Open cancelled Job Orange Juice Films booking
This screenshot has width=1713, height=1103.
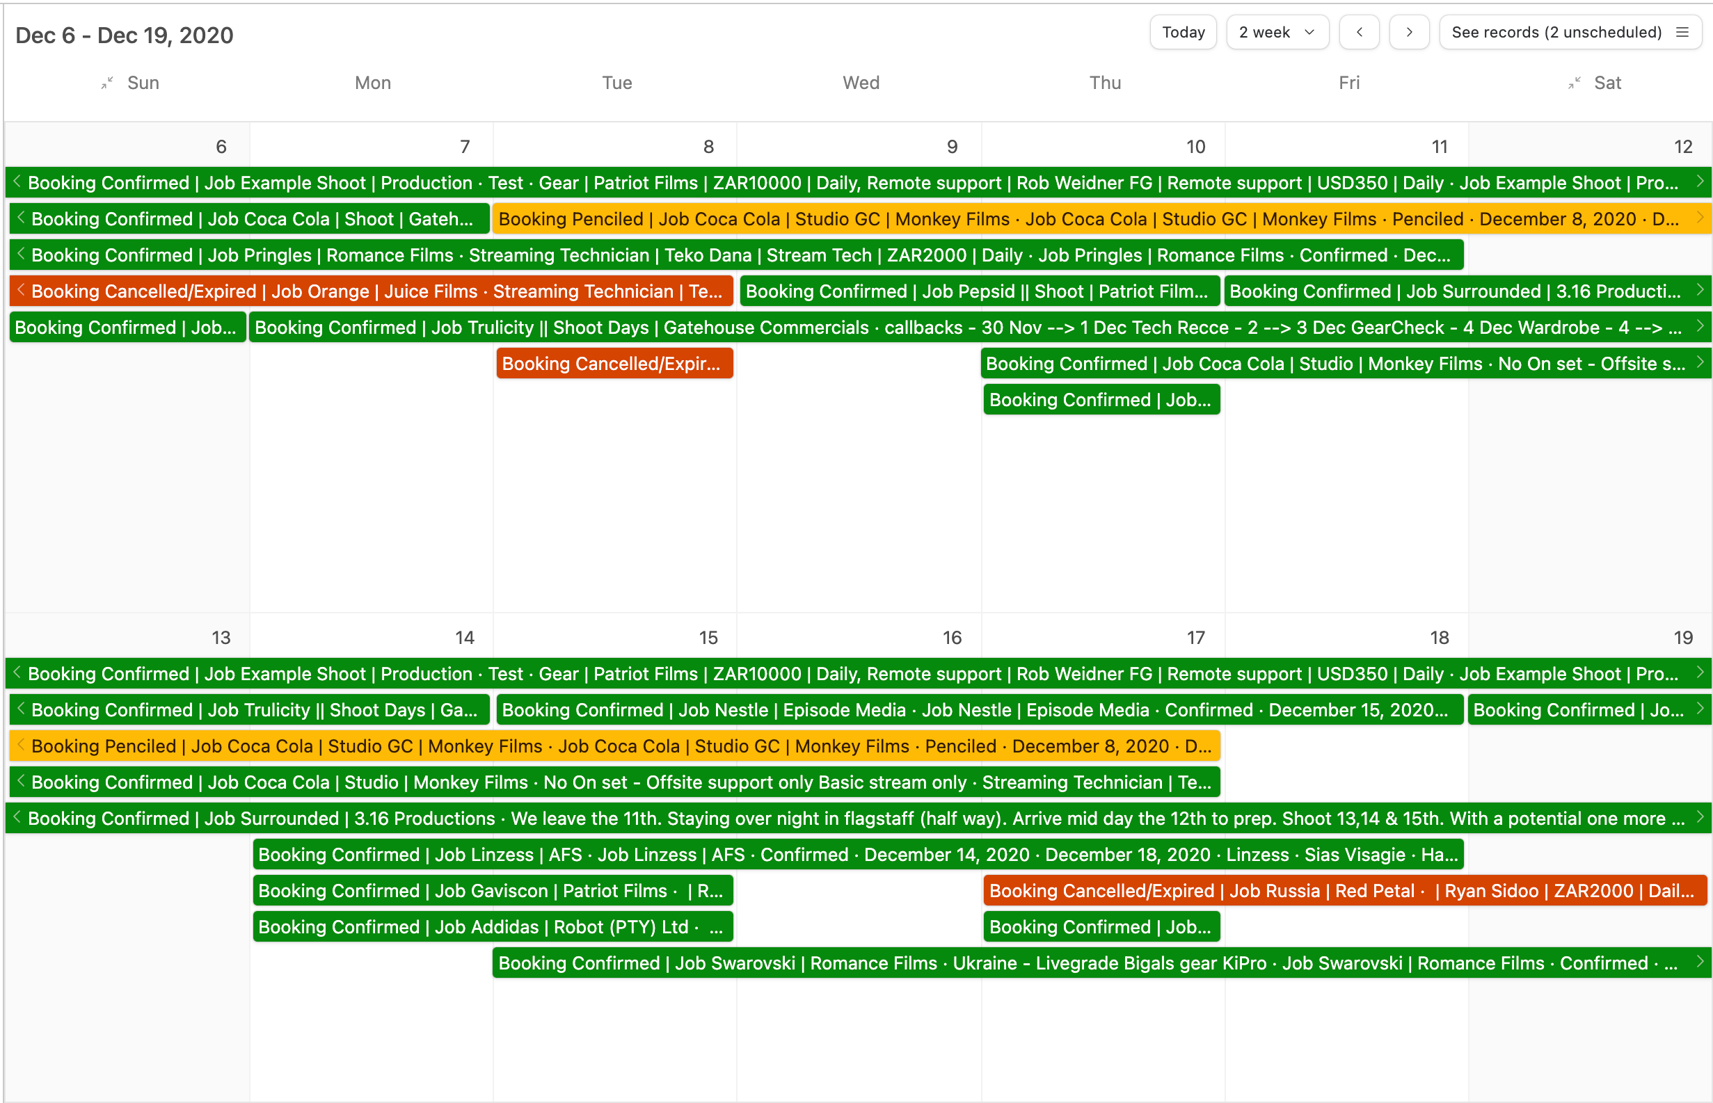click(371, 291)
